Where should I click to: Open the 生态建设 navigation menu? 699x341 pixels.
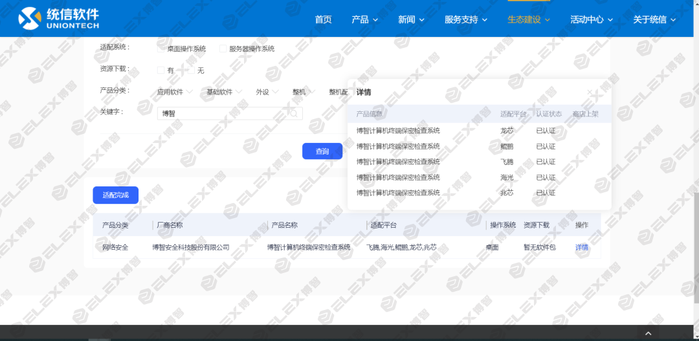(528, 19)
